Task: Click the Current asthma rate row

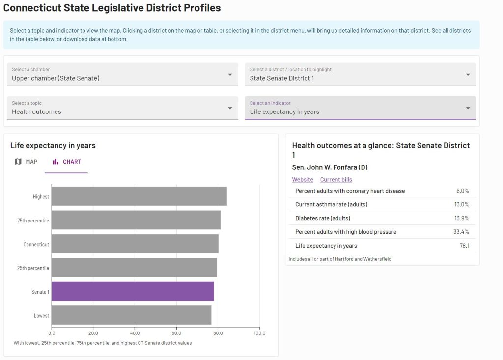Action: 382,204
